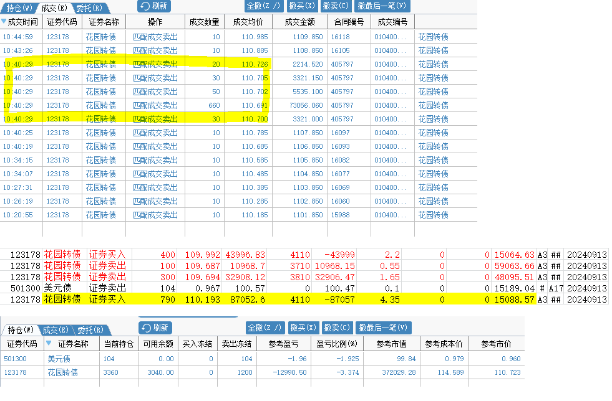Click the 美元债 证券卖出 record row
This screenshot has height=401, width=612.
pyautogui.click(x=304, y=288)
